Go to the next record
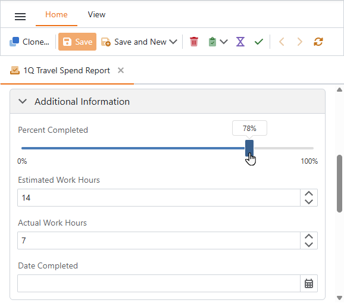Image resolution: width=344 pixels, height=303 pixels. (300, 42)
